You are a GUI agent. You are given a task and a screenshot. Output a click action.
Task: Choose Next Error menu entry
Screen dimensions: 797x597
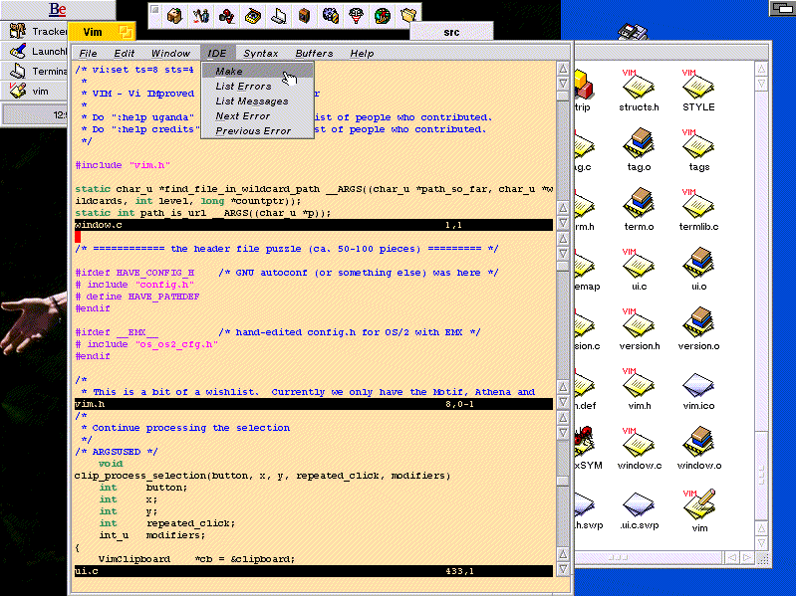click(242, 116)
